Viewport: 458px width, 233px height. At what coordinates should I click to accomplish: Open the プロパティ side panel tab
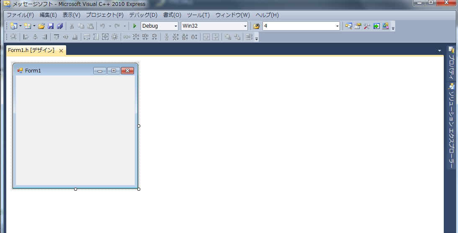(451, 63)
